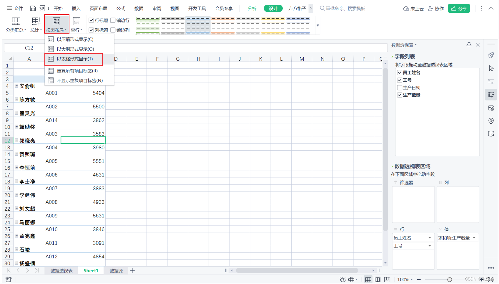
Task: Open the 工号 row field dropdown
Action: (430, 246)
